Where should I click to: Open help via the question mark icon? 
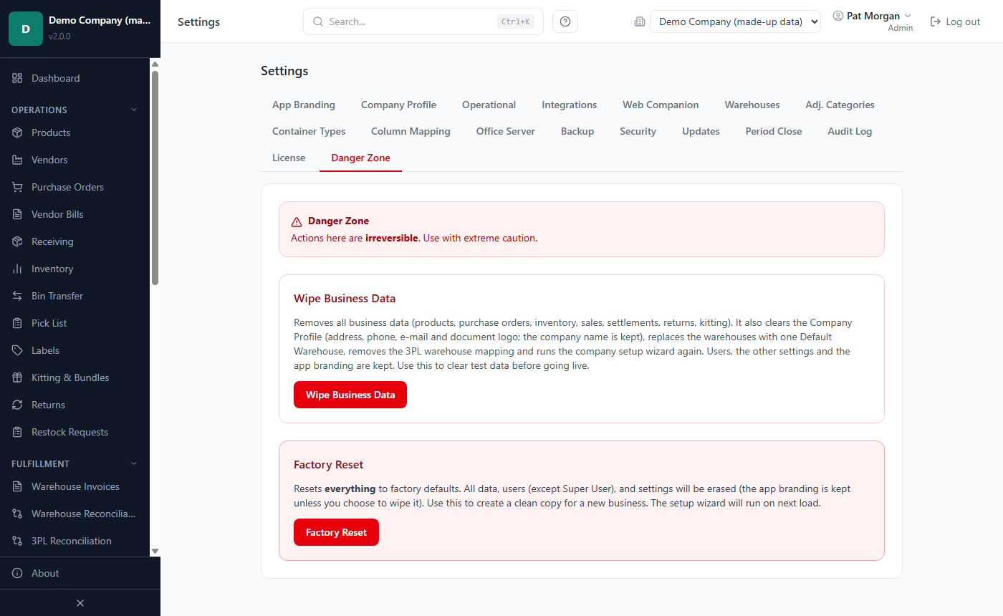[565, 21]
